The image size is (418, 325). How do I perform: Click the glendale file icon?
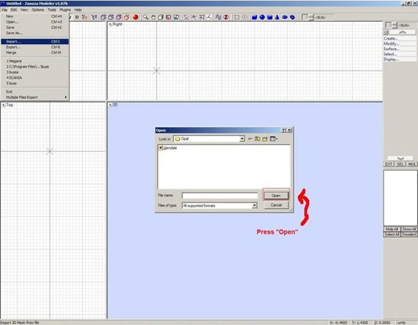click(x=160, y=147)
